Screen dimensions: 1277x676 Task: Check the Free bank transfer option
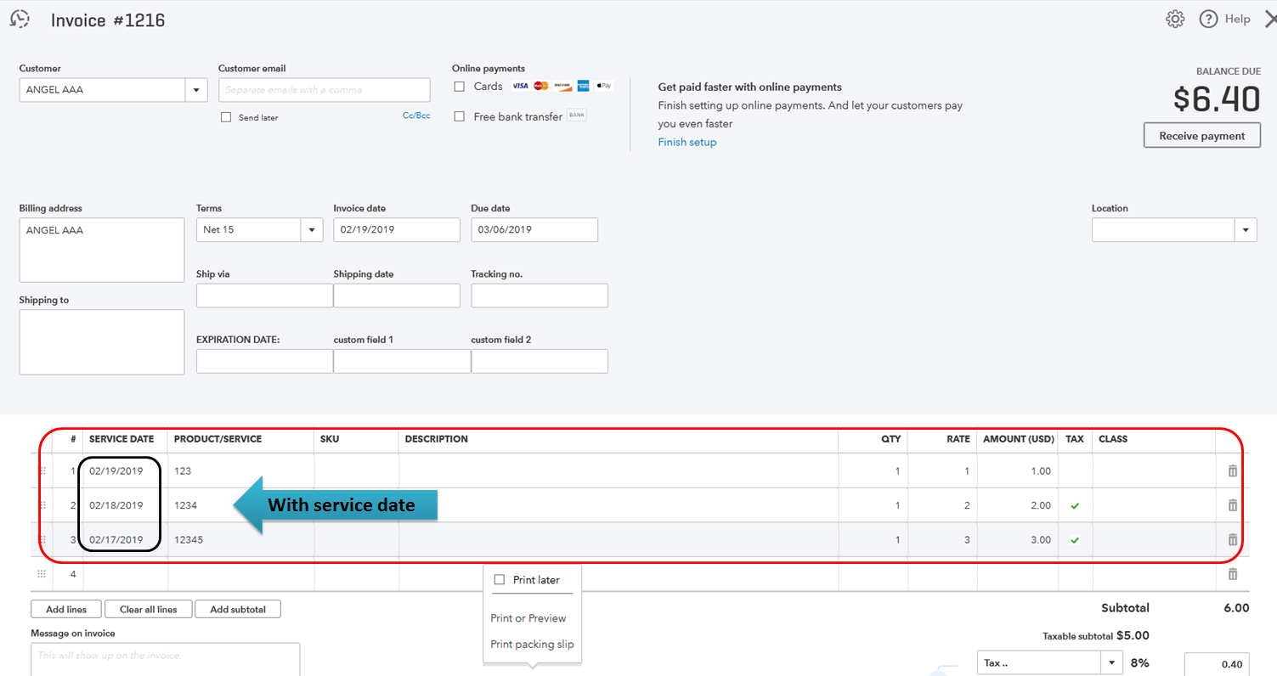[460, 116]
